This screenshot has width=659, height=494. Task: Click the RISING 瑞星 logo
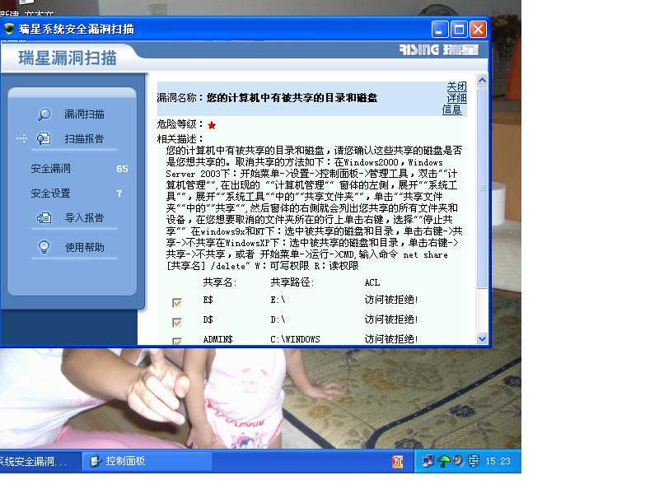439,50
